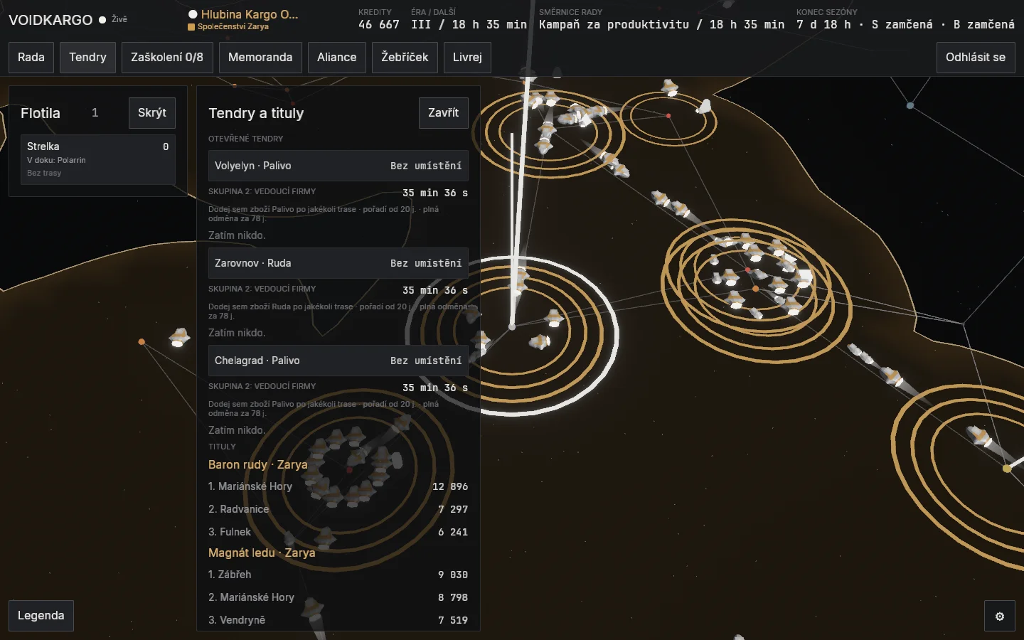Select the 2. Radvanice ranking row

(338, 509)
